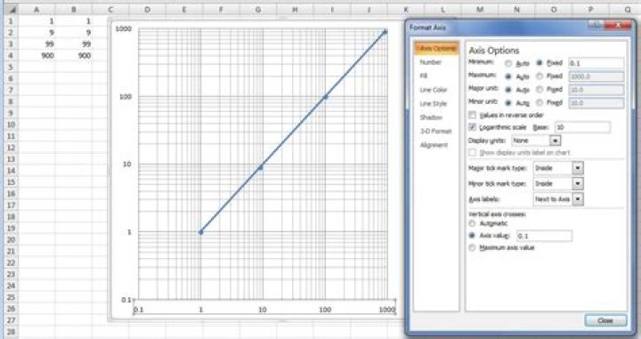The height and width of the screenshot is (339, 641).
Task: Select the Maximum Auto radio button
Action: coord(508,77)
